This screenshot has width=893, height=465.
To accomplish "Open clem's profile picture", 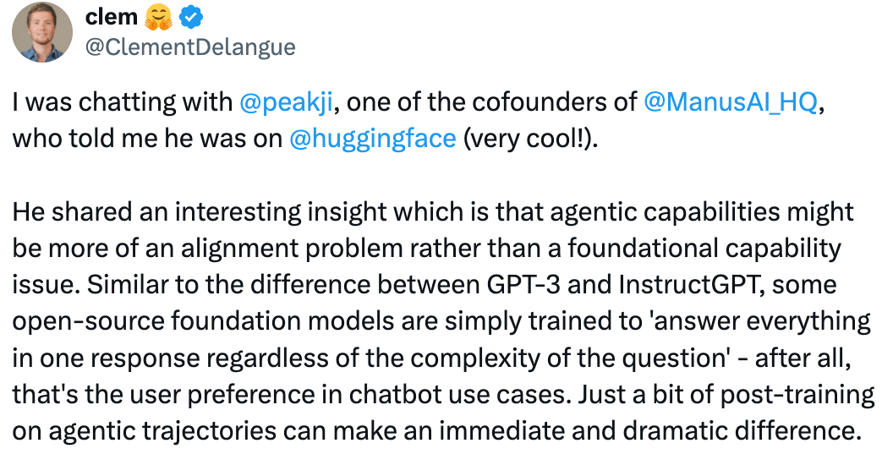I will click(42, 31).
